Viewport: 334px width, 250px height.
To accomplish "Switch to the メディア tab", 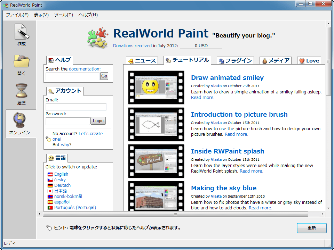I will click(x=276, y=61).
